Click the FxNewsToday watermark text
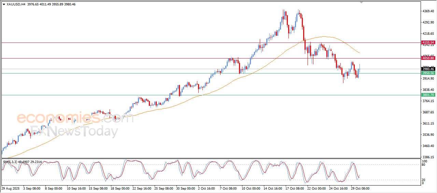 [x=74, y=130]
